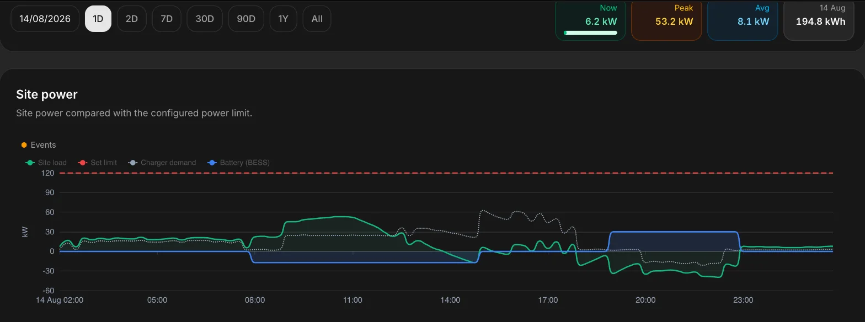
Task: Choose the 30D time range
Action: click(205, 19)
